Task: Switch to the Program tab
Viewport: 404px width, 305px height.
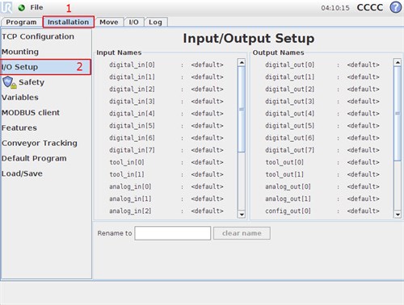Action: tap(21, 22)
